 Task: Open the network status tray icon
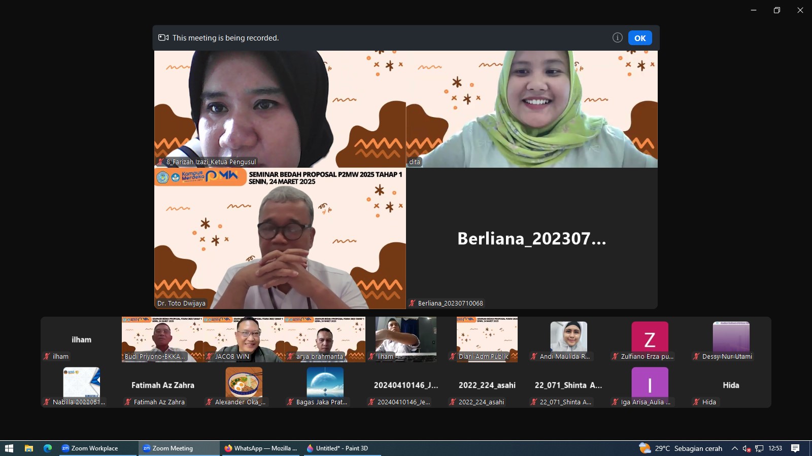759,448
